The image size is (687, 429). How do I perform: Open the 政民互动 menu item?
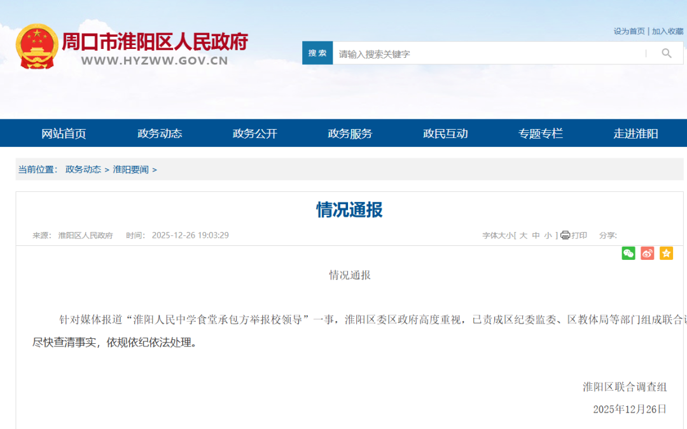click(444, 133)
